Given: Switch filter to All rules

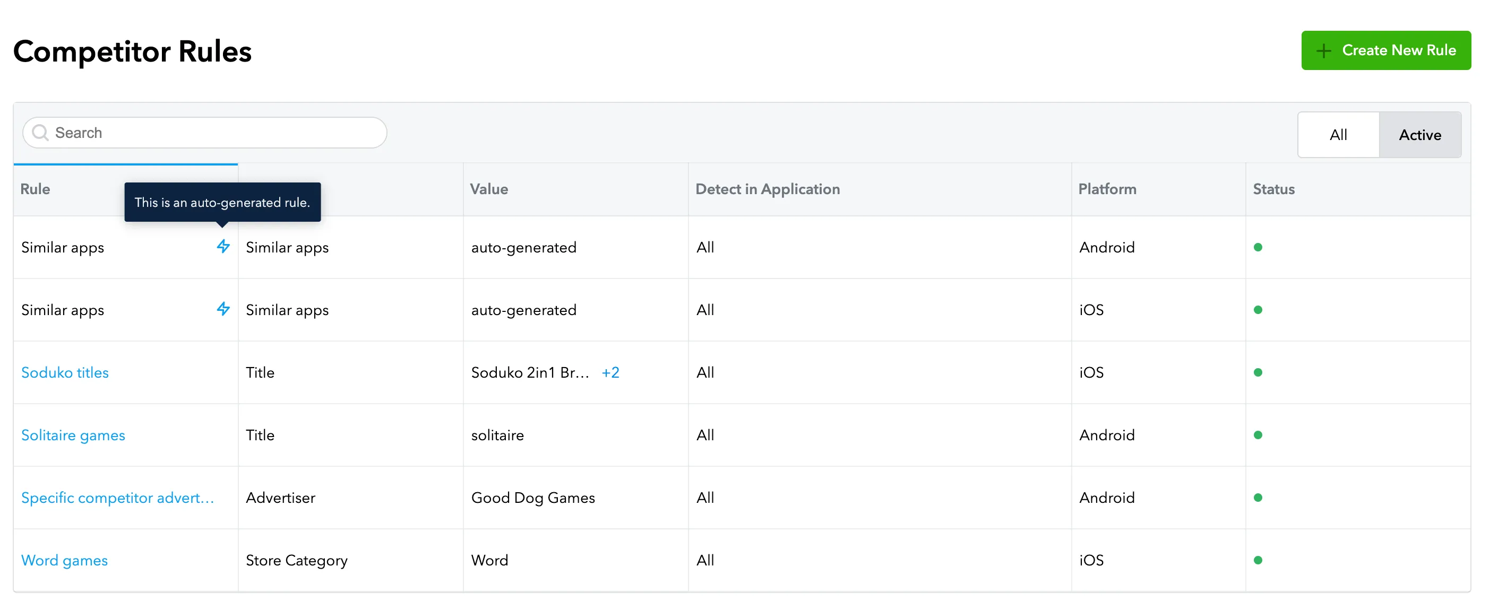Looking at the screenshot, I should (1338, 135).
